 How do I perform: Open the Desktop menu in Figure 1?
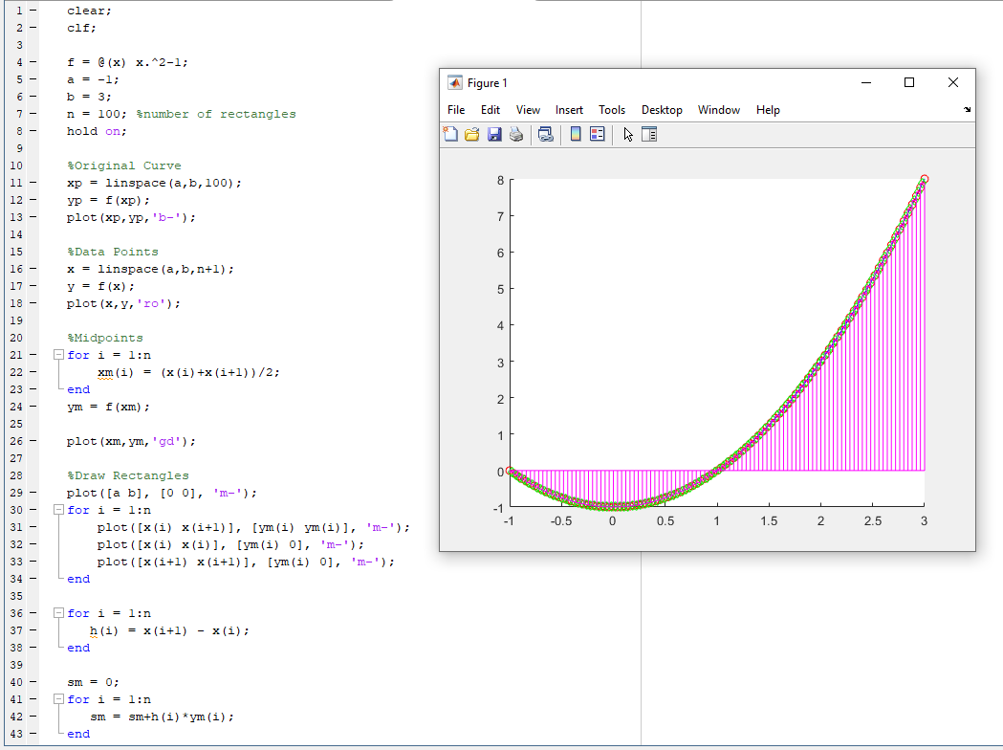[x=662, y=110]
